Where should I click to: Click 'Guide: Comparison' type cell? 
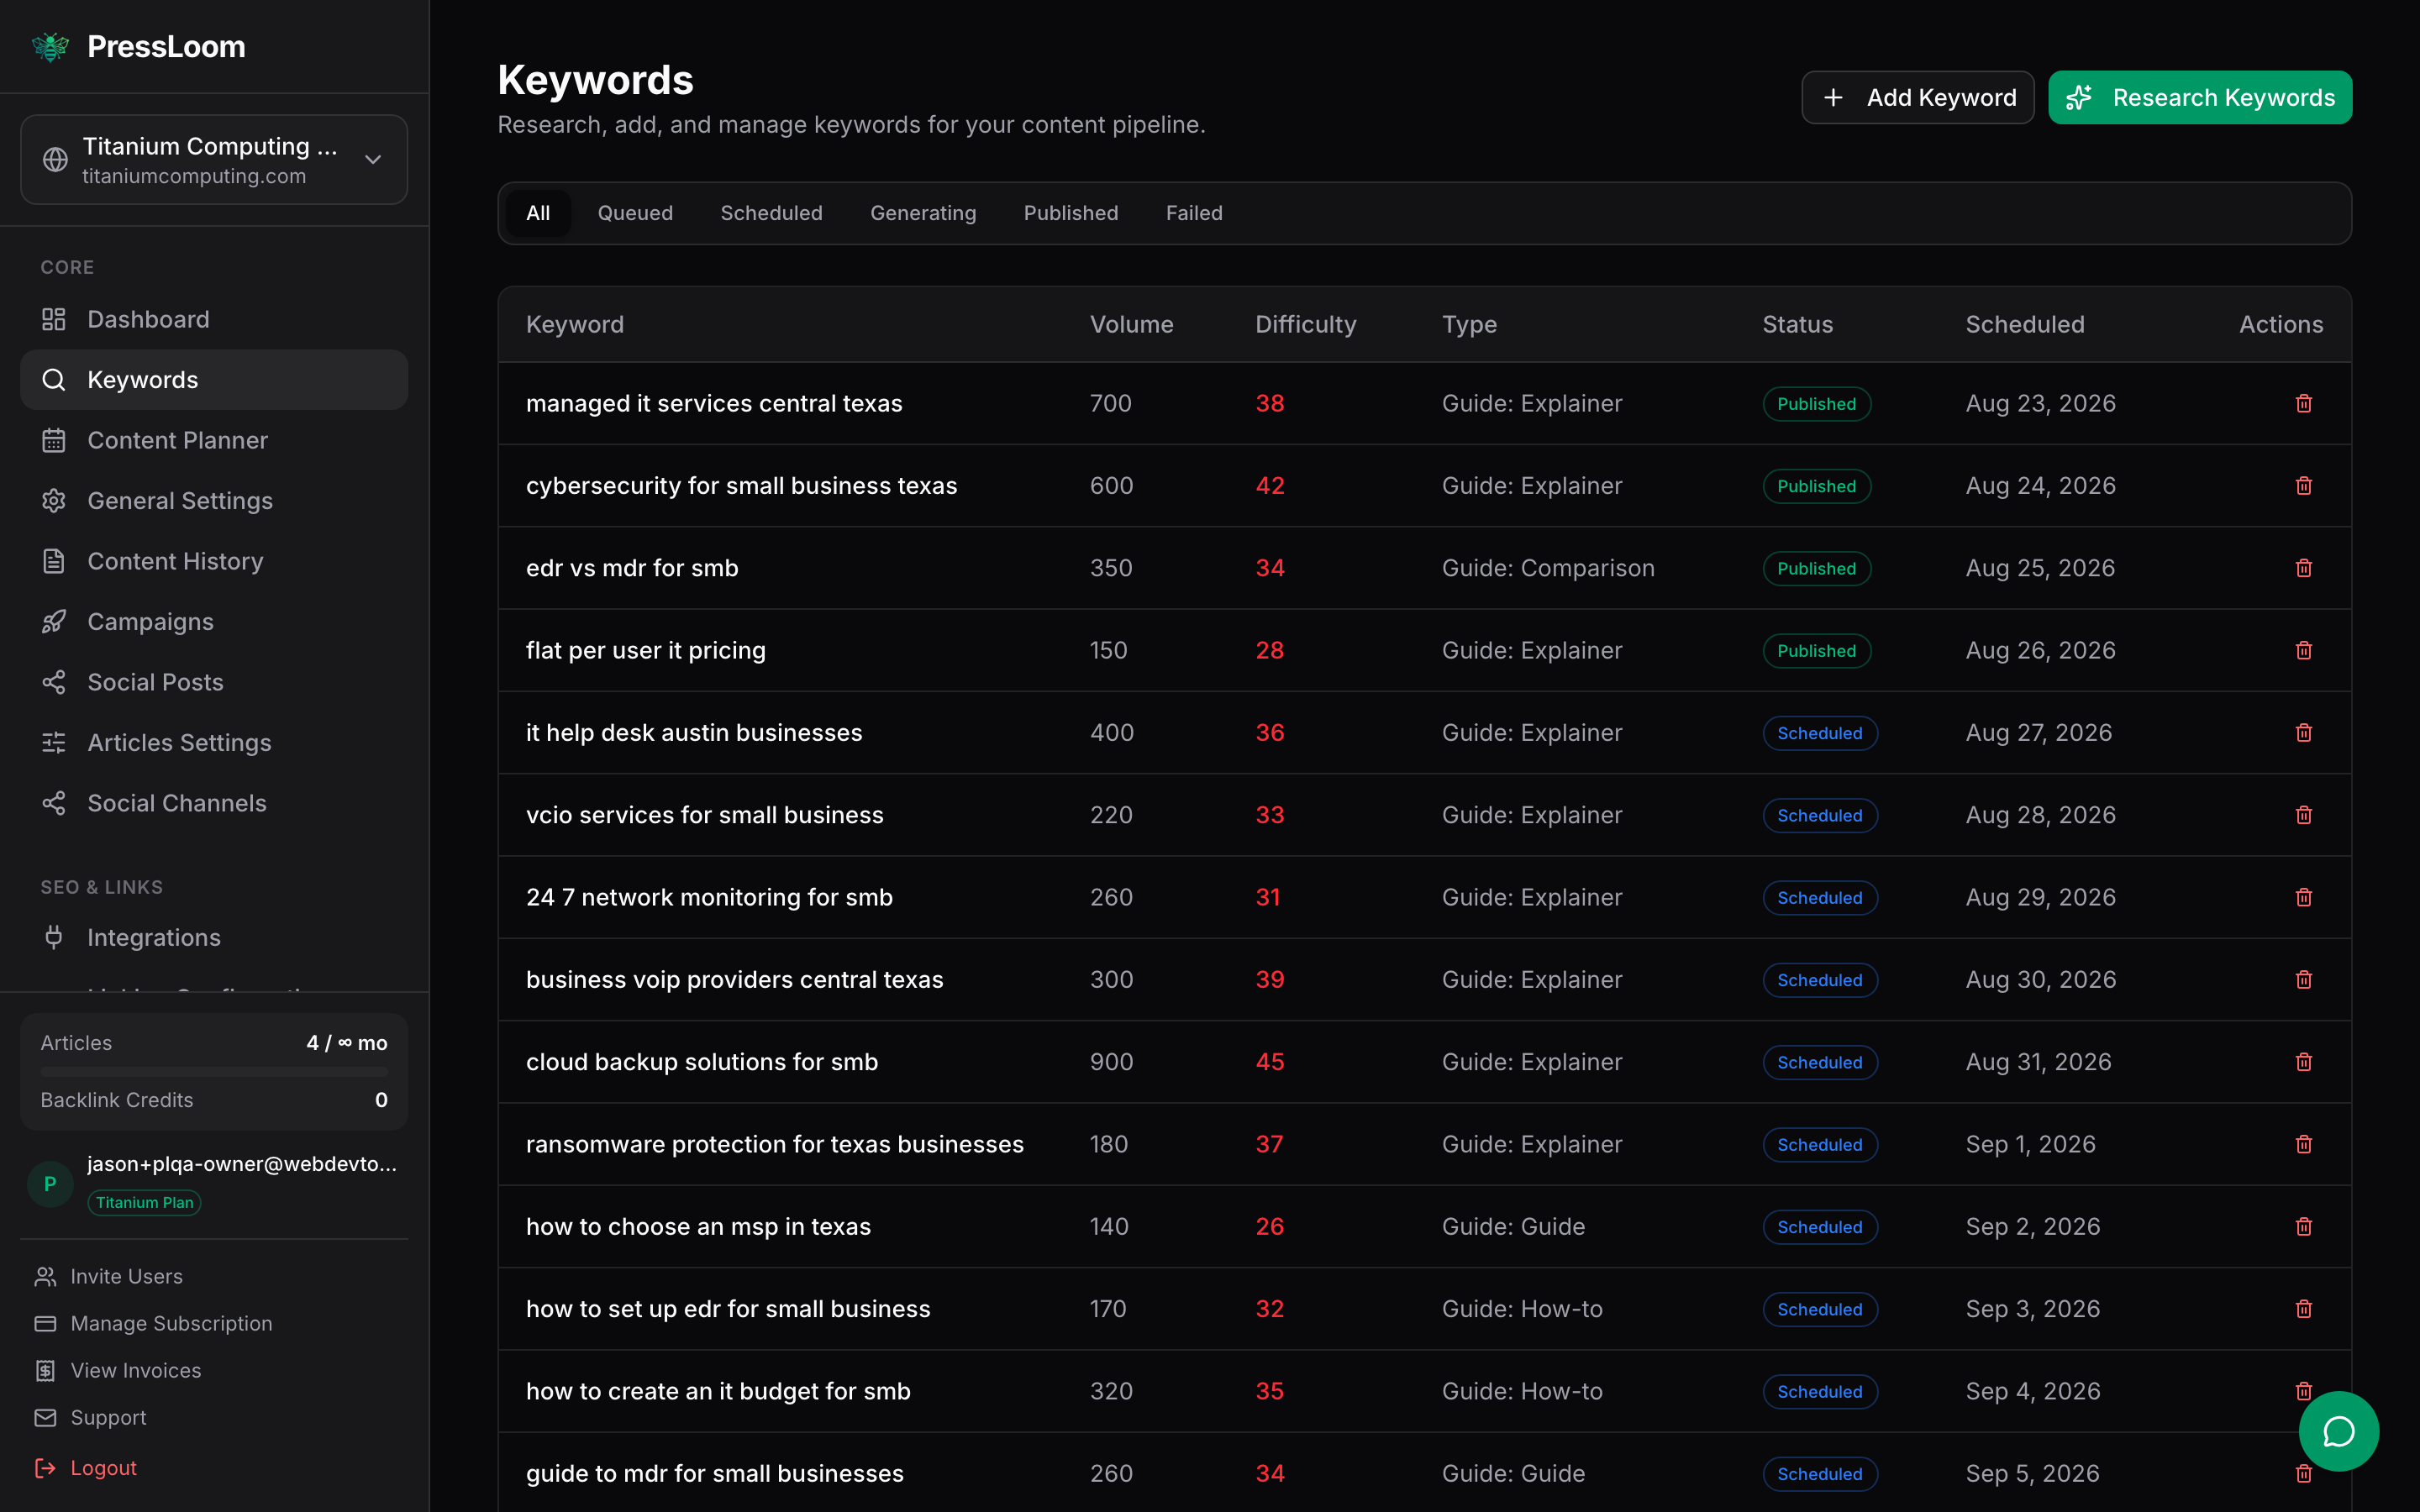[1548, 568]
